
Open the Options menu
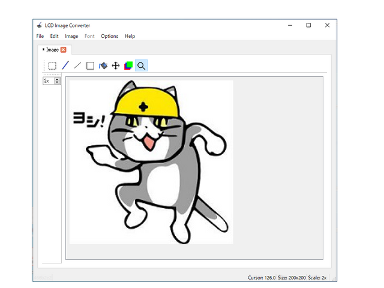(x=109, y=36)
